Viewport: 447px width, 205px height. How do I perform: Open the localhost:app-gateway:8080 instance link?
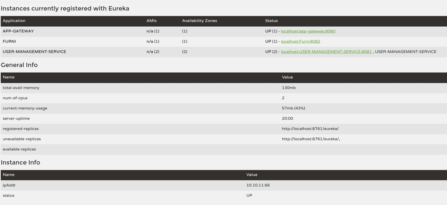[x=308, y=31]
